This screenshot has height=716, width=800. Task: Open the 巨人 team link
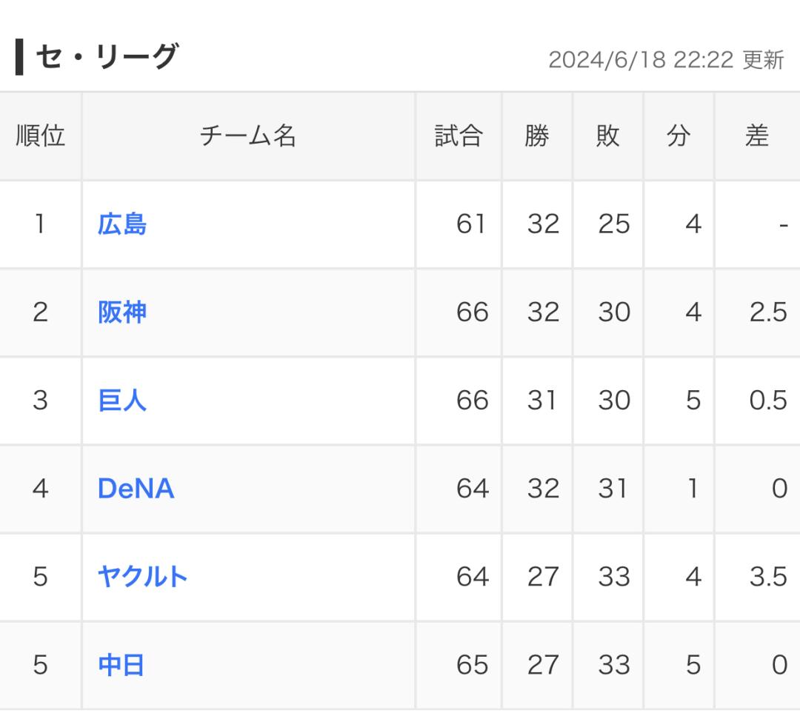[122, 401]
